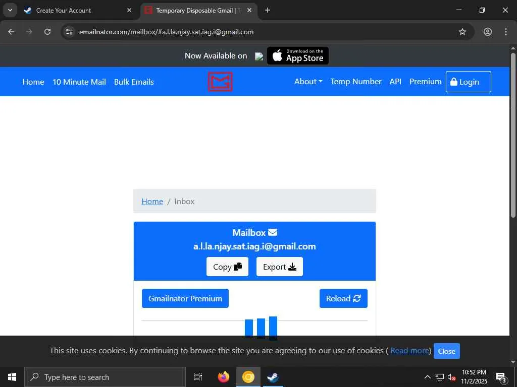Viewport: 517px width, 387px height.
Task: Open the Read more cookie policy link
Action: click(x=409, y=351)
